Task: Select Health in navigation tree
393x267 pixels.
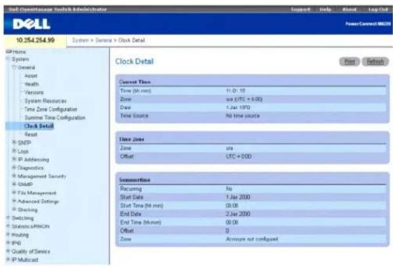Action: coord(32,84)
